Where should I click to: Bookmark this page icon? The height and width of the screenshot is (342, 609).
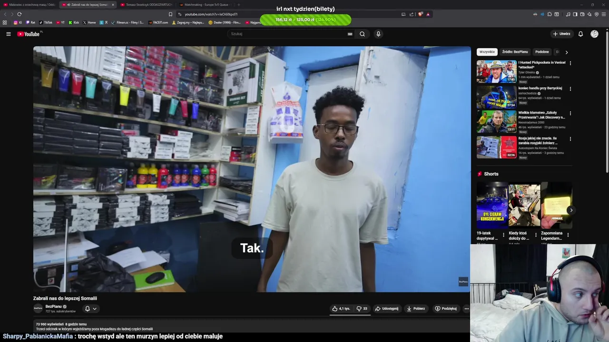(170, 14)
